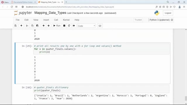Click the localhost address bar
Viewport: 187px width, 105px height.
coord(70,7)
